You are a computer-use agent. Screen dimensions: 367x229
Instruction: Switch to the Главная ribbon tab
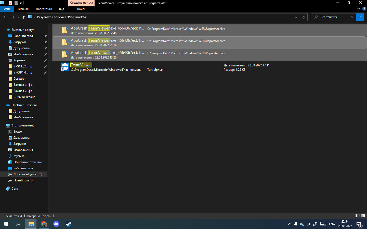pyautogui.click(x=23, y=9)
